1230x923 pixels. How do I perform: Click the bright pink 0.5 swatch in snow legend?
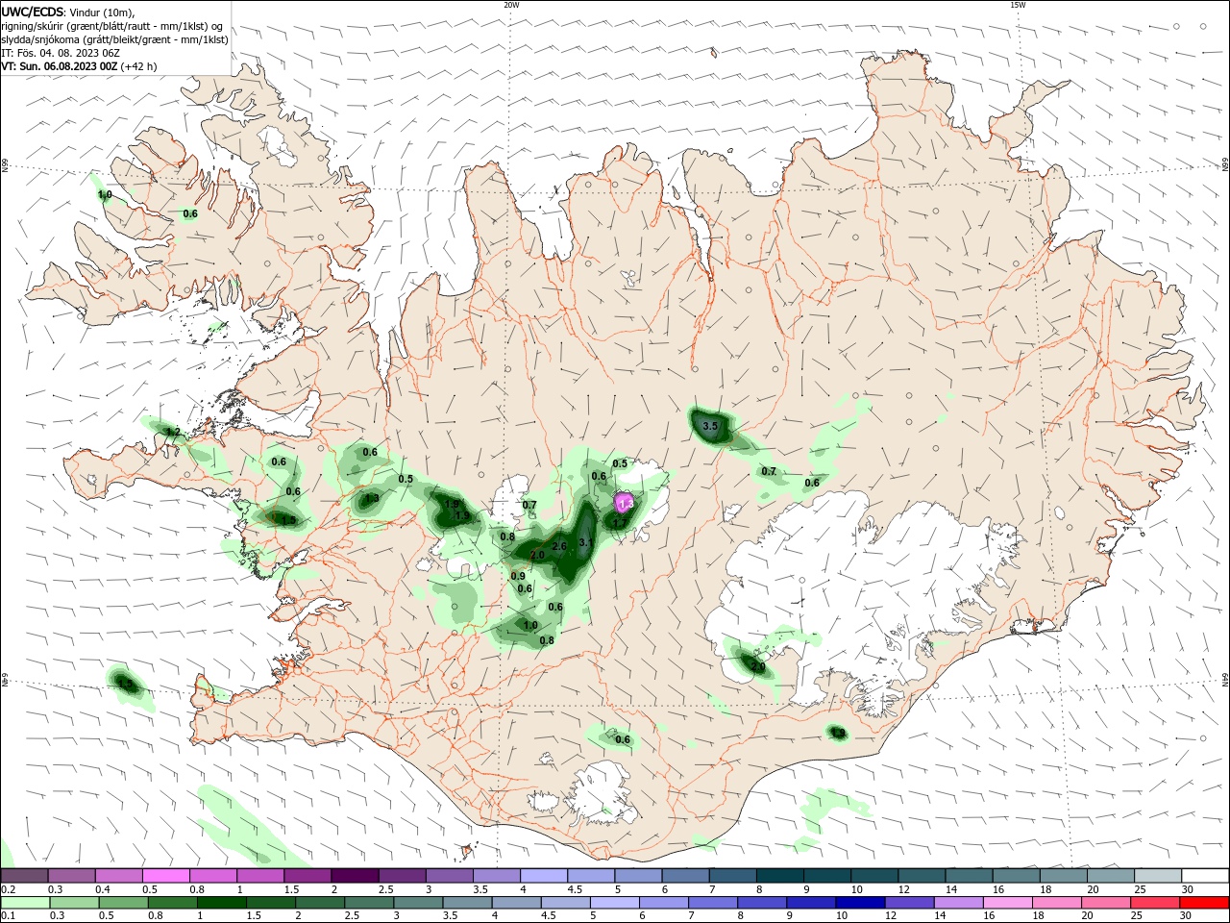(166, 876)
